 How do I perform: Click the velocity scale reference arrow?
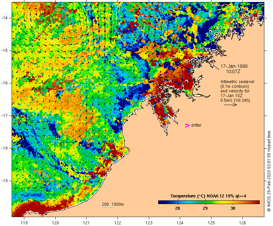pyautogui.click(x=230, y=105)
